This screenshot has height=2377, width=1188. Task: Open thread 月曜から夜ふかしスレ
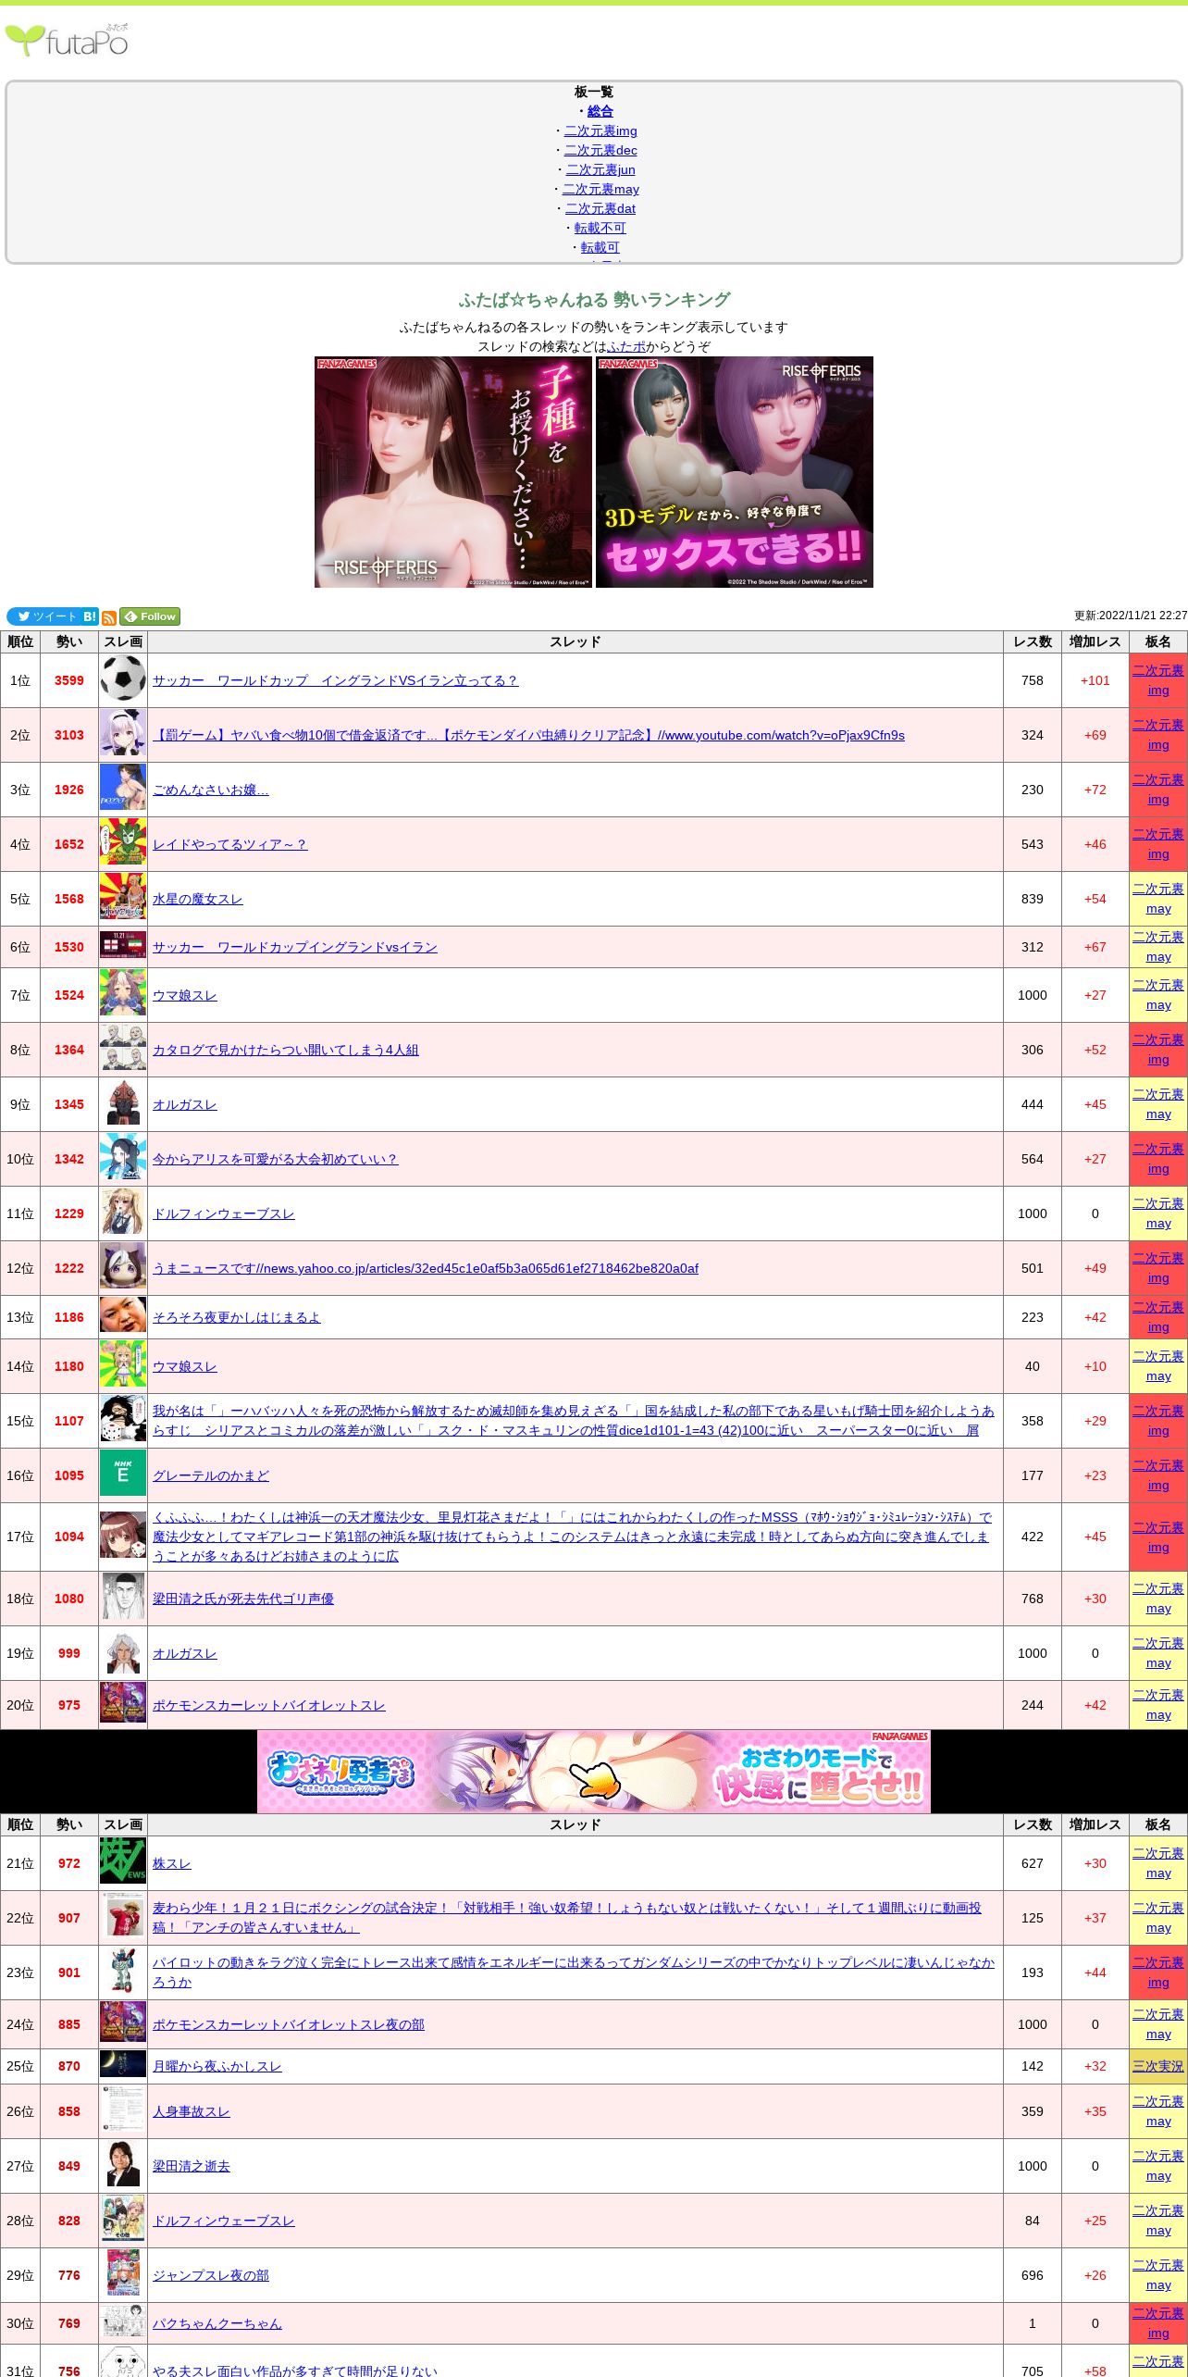pyautogui.click(x=217, y=2066)
